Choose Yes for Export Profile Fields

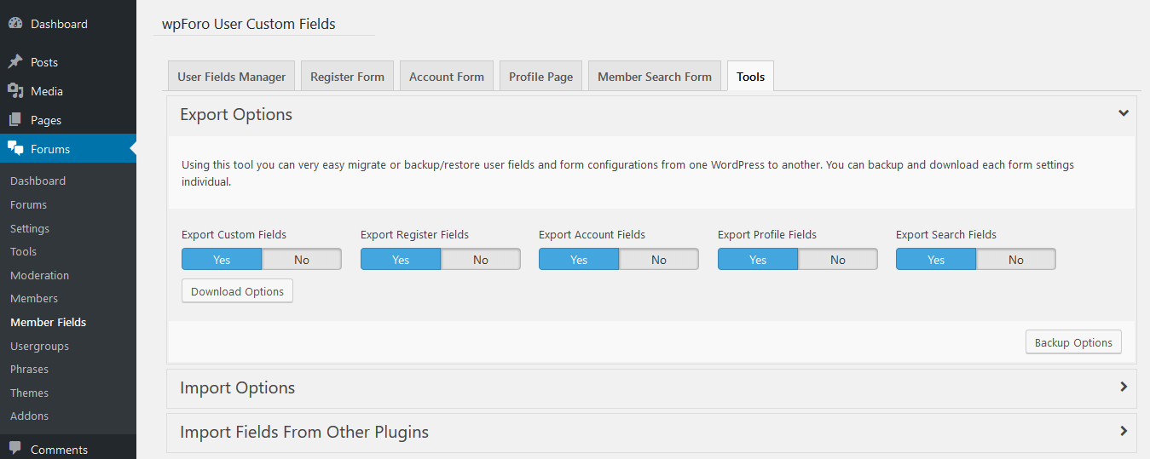(x=758, y=260)
